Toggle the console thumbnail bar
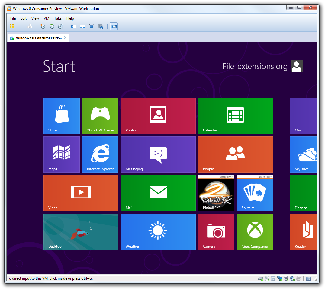The image size is (325, 289). click(x=82, y=26)
